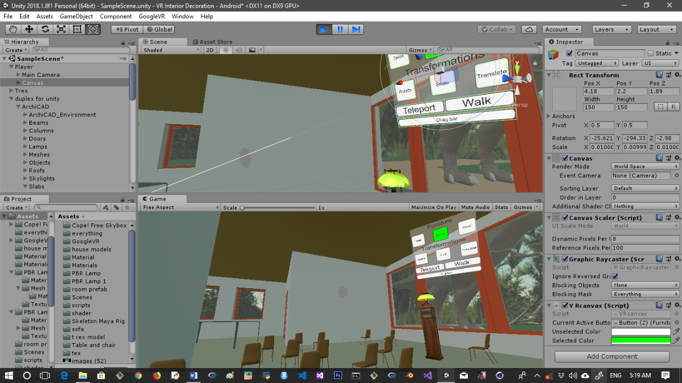Open the Window menu
The image size is (682, 383).
click(183, 17)
